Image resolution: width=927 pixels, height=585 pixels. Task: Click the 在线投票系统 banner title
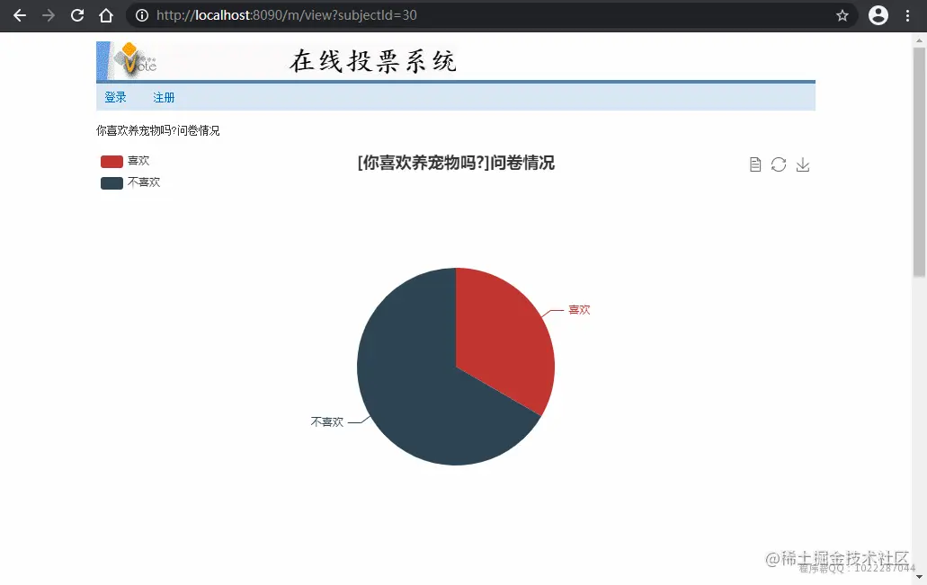[373, 61]
